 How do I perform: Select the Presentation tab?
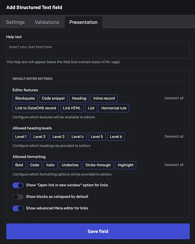coord(83,22)
